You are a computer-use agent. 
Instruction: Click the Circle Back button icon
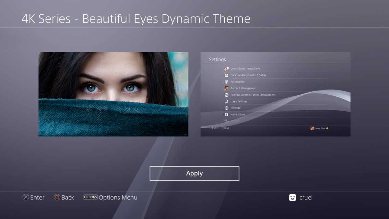tap(56, 197)
